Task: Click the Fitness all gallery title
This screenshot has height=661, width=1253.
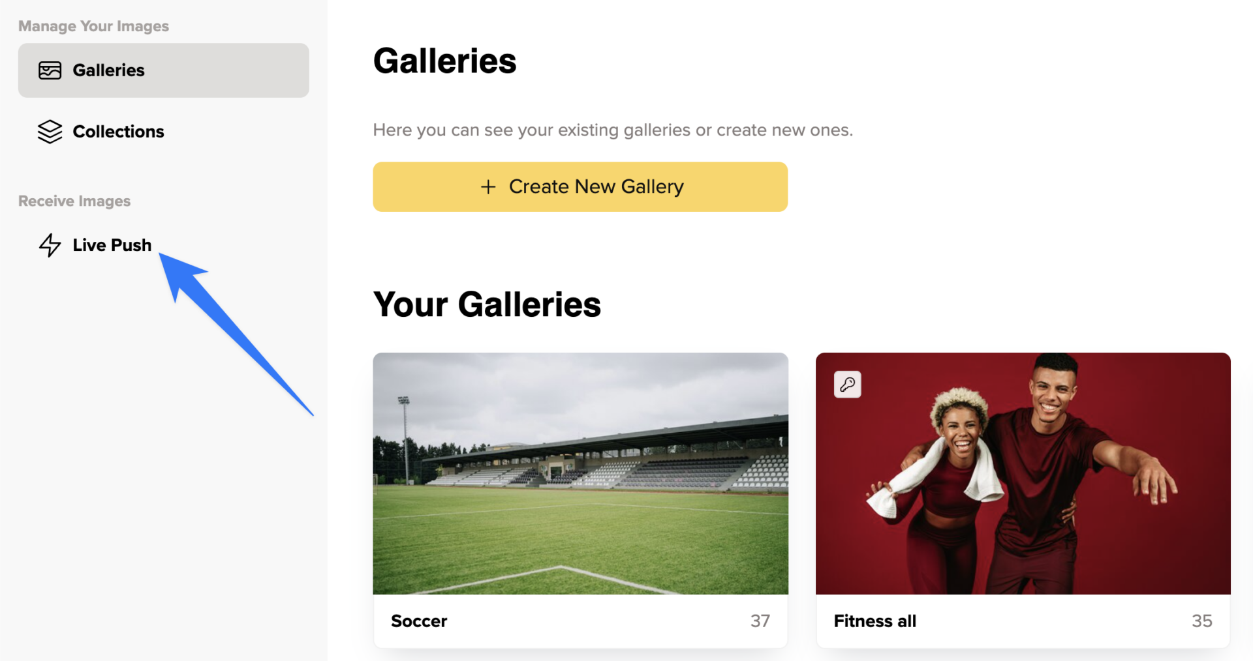Action: point(874,621)
